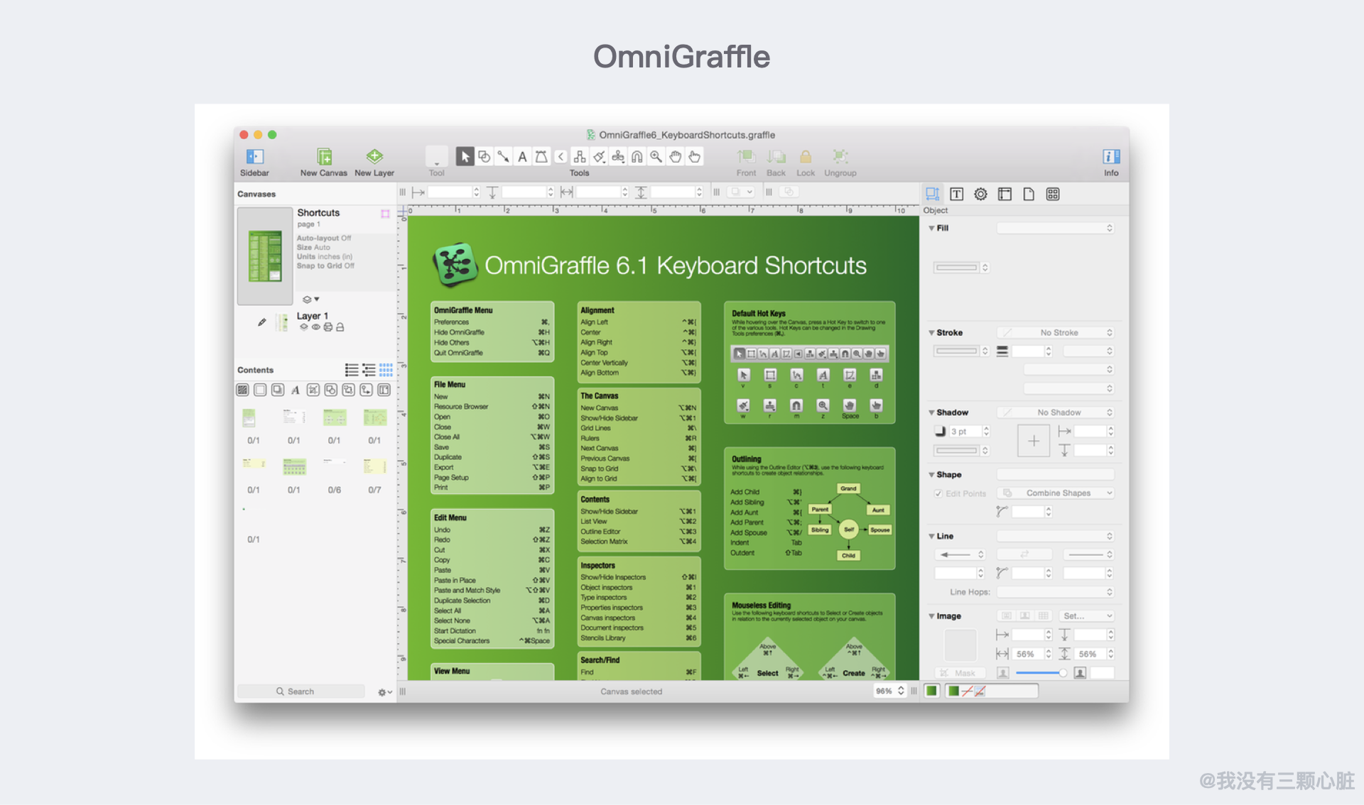Viewport: 1364px width, 805px height.
Task: Collapse the Stroke section triangle
Action: [x=931, y=333]
